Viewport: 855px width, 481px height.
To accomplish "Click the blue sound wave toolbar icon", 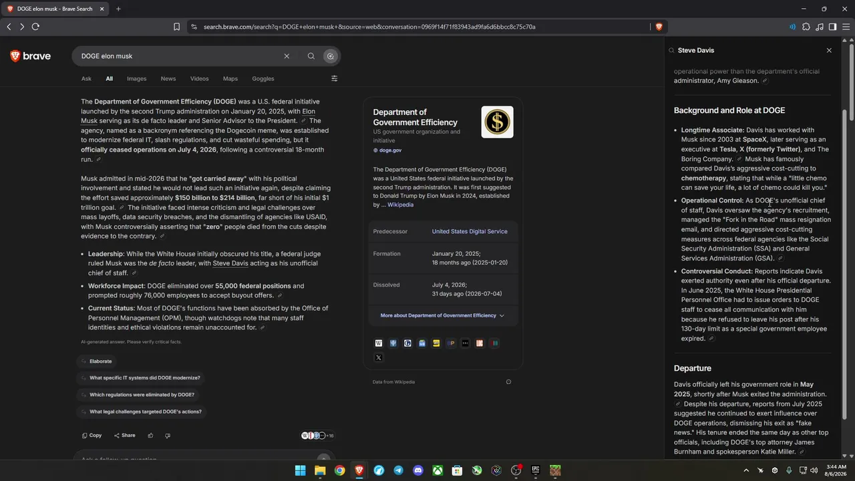I will (x=792, y=27).
